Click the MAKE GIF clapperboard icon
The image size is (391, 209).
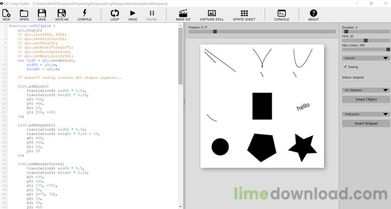[x=183, y=14]
